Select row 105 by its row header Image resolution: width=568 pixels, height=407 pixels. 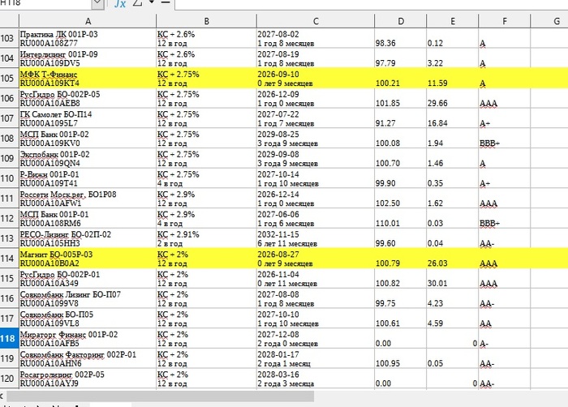point(8,78)
